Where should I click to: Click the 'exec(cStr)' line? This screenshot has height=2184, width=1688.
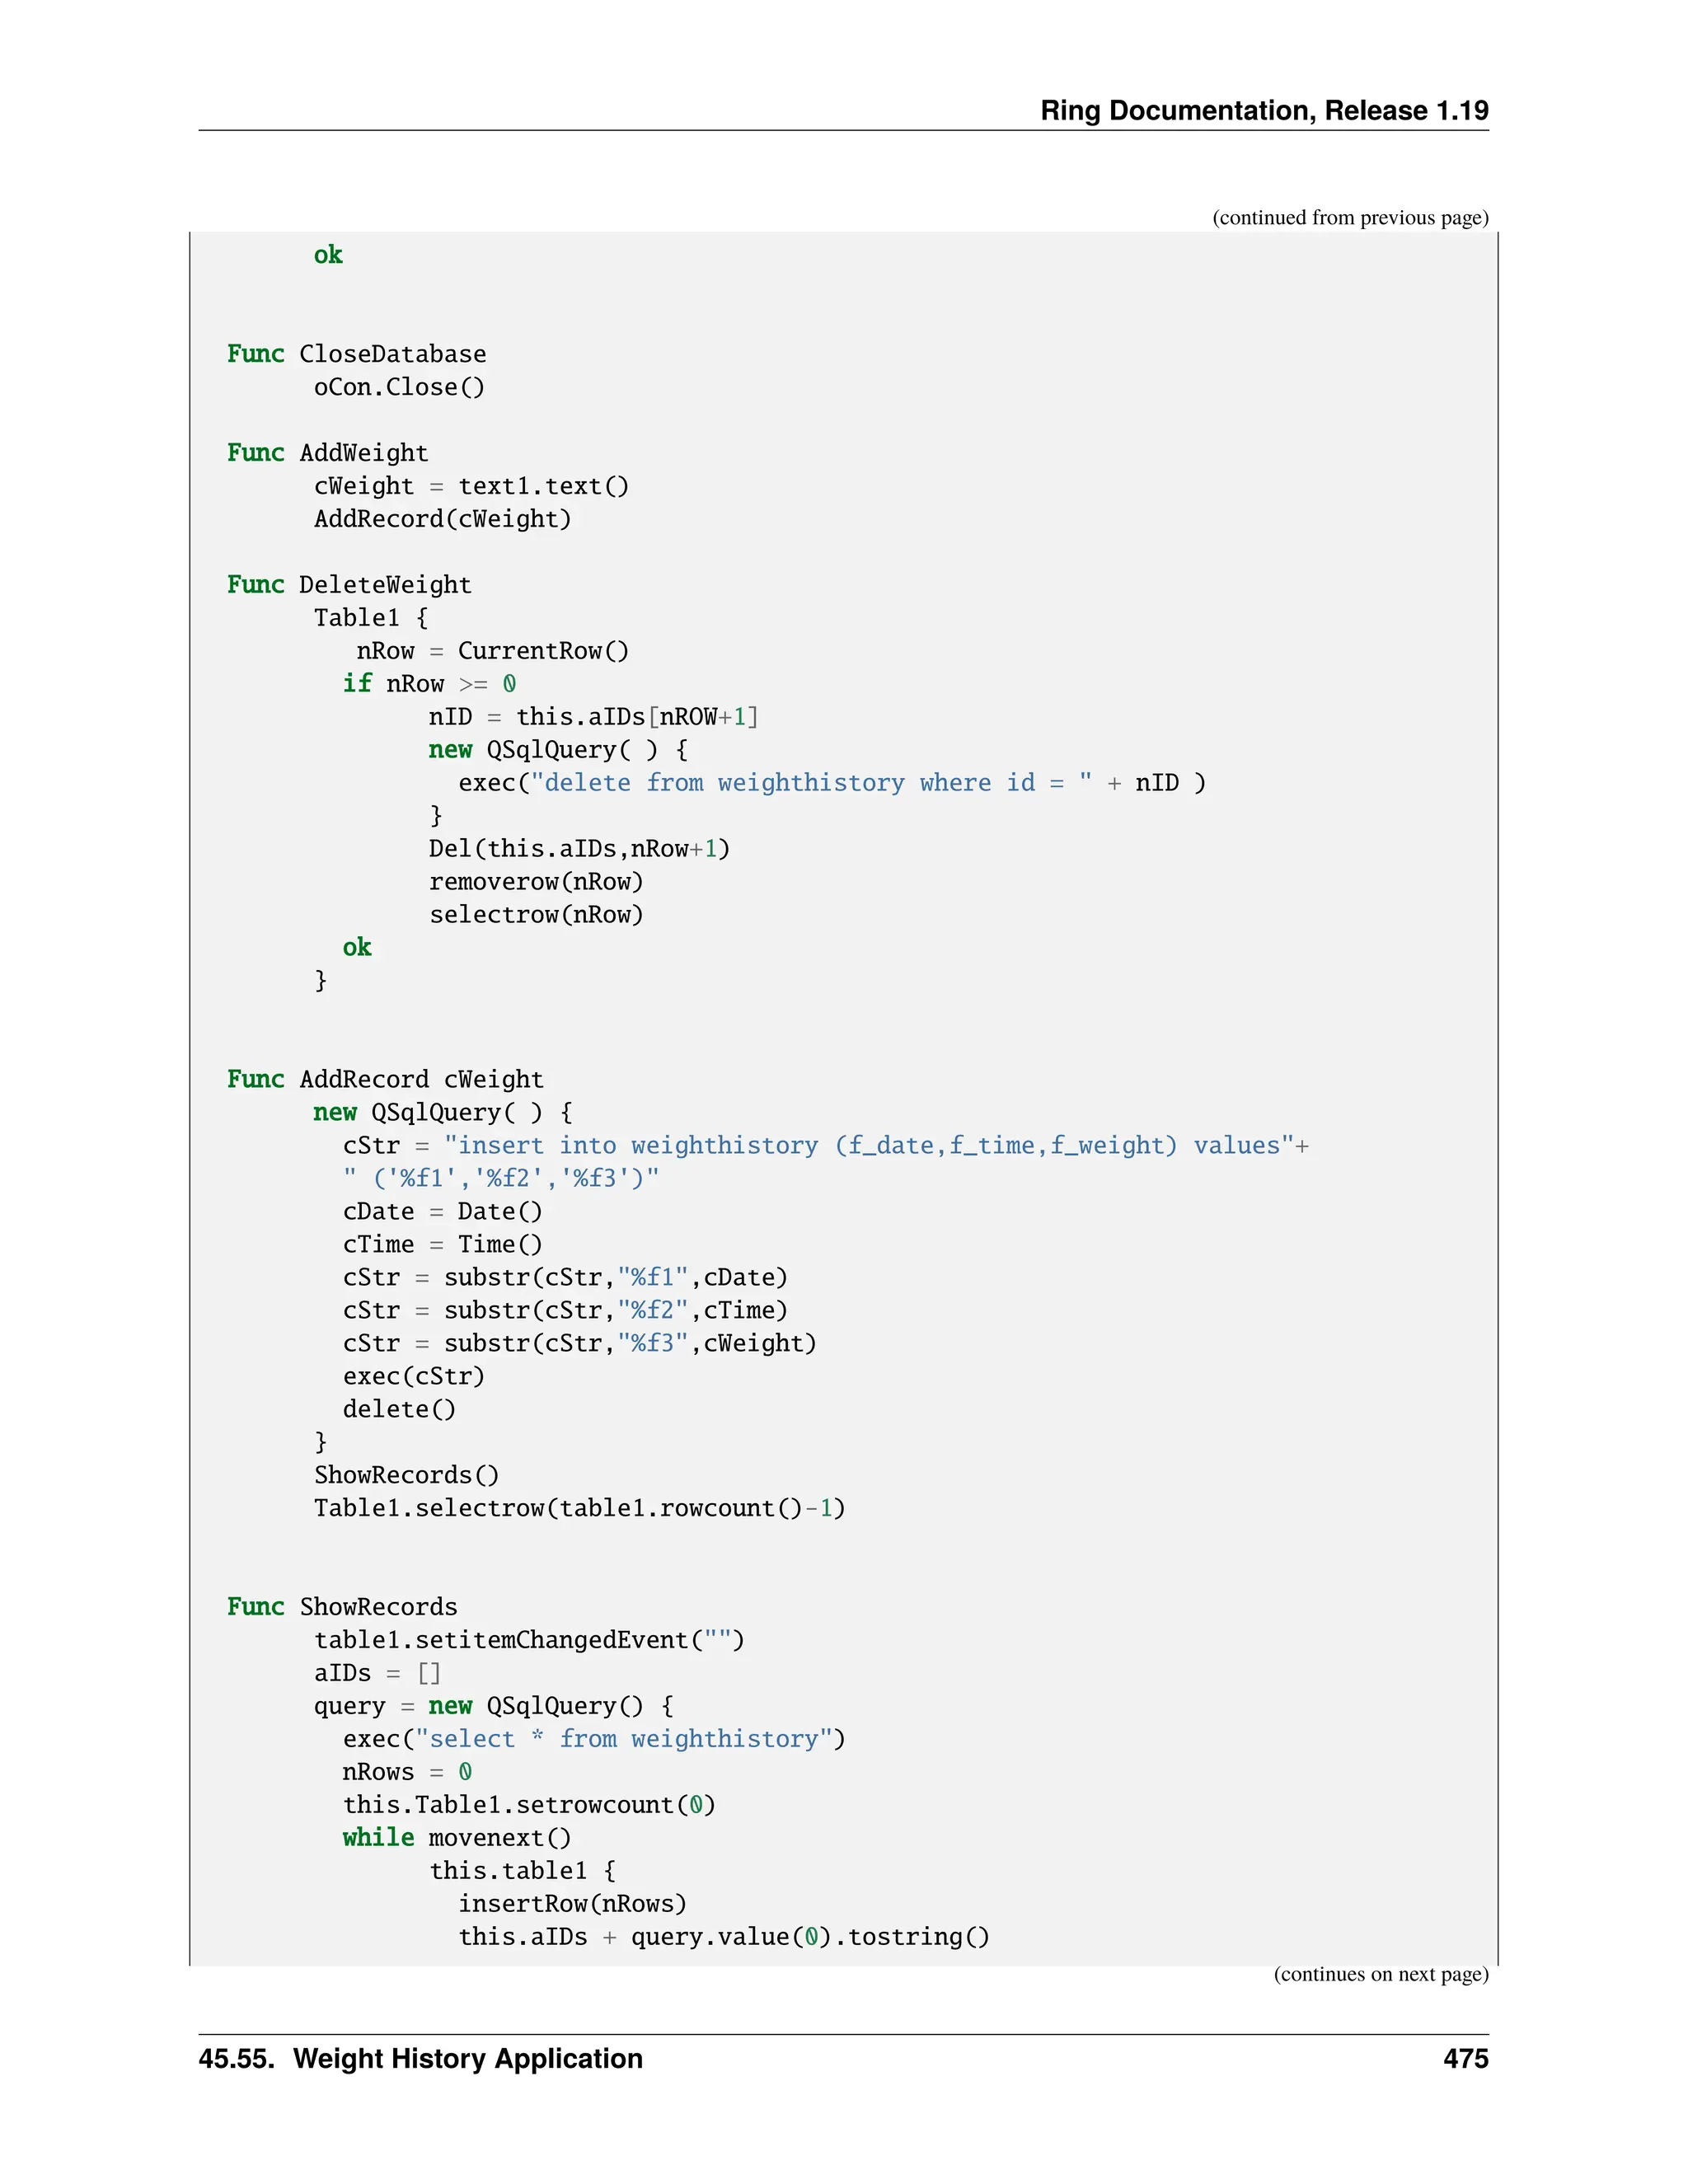(414, 1377)
